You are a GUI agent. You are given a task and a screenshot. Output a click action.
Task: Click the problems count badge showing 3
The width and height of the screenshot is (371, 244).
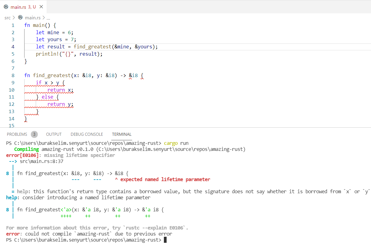pos(34,134)
